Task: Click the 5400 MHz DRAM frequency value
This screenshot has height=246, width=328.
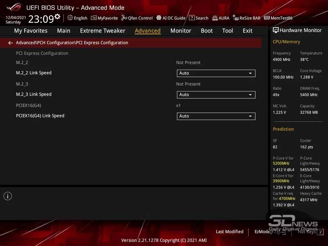Action: click(309, 95)
